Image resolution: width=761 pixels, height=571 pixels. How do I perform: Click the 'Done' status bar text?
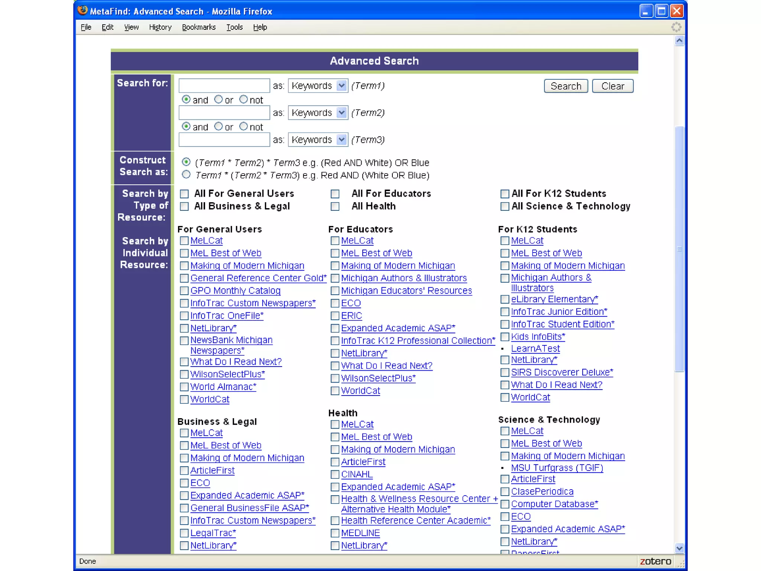click(x=88, y=561)
